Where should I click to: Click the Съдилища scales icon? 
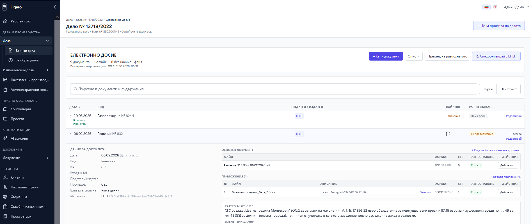[x=5, y=197]
